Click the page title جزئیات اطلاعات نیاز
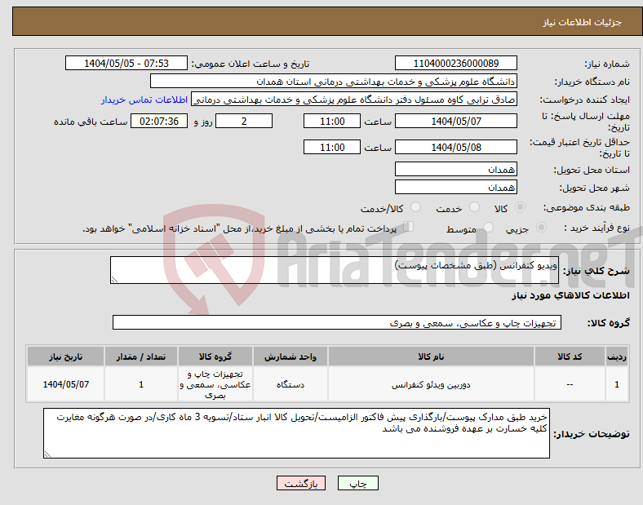Viewport: 643px width, 505px height. (583, 22)
